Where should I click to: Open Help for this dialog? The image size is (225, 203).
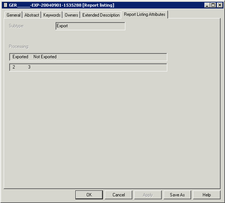point(207,195)
